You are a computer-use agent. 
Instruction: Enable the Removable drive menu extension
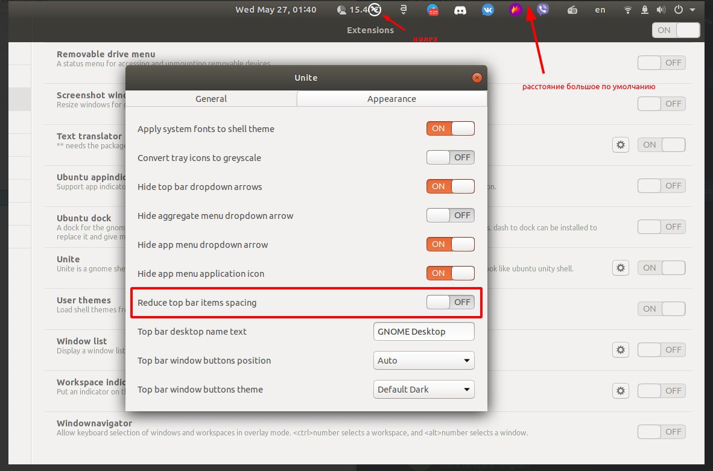pos(661,63)
